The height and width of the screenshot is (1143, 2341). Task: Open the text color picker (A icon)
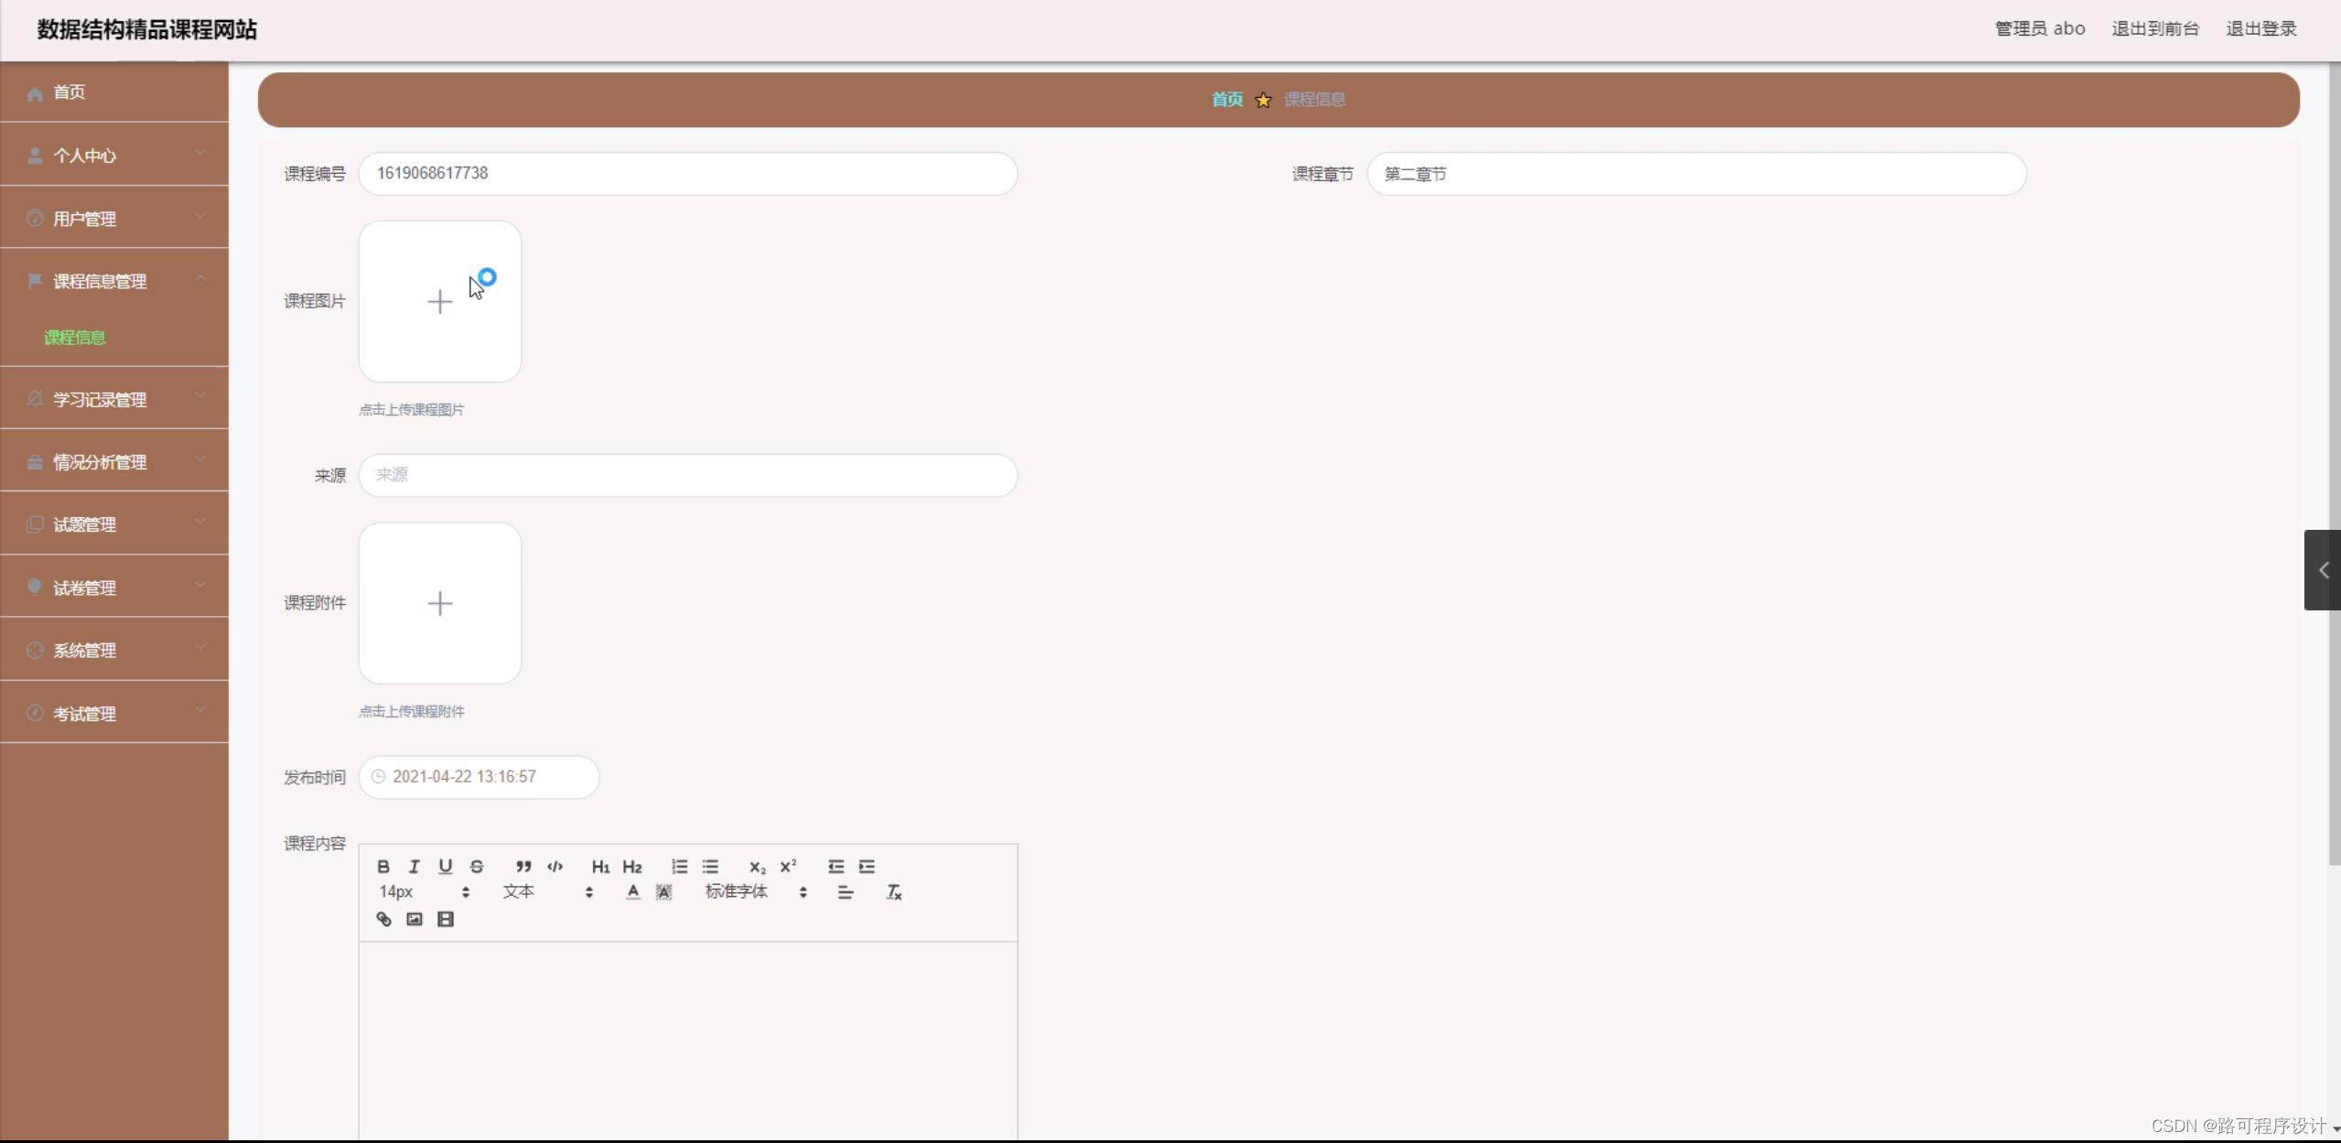tap(632, 892)
